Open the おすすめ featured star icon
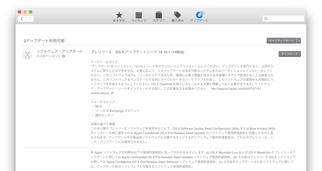Screen dimensions: 322x171 click(119, 15)
